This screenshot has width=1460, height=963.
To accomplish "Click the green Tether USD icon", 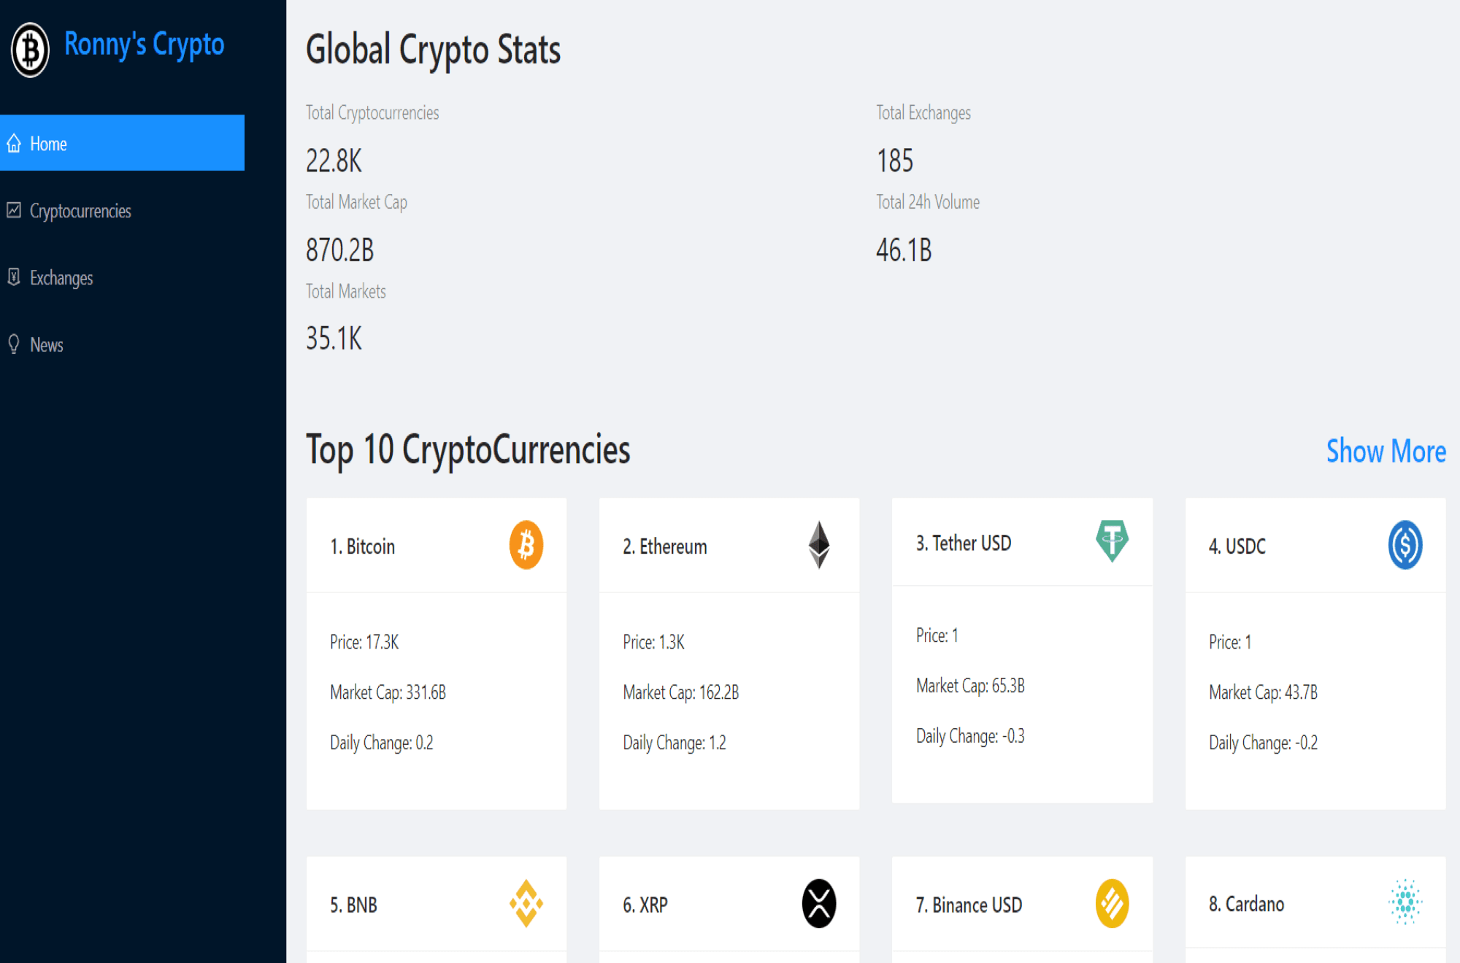I will [x=1112, y=541].
